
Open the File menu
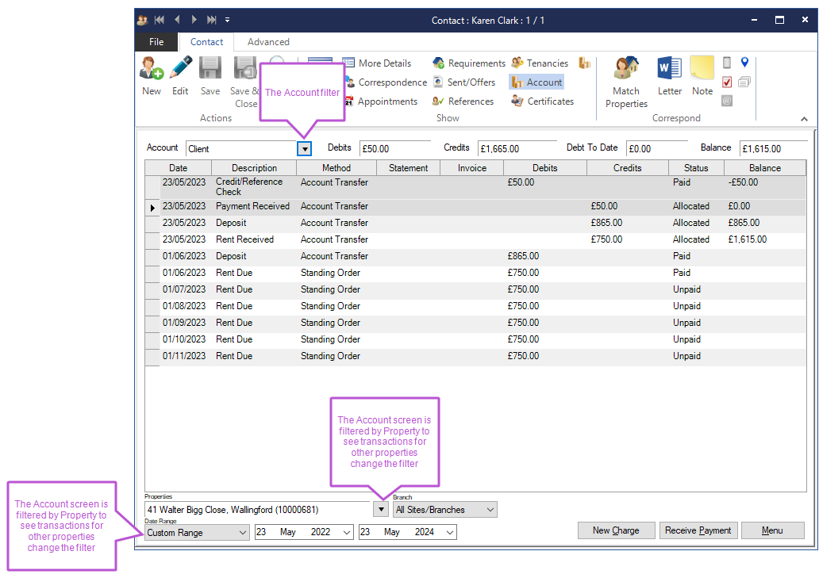coord(156,42)
